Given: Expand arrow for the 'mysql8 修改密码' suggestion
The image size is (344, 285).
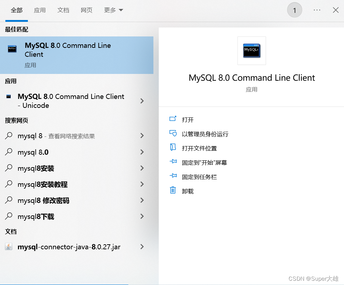Looking at the screenshot, I should pyautogui.click(x=142, y=200).
